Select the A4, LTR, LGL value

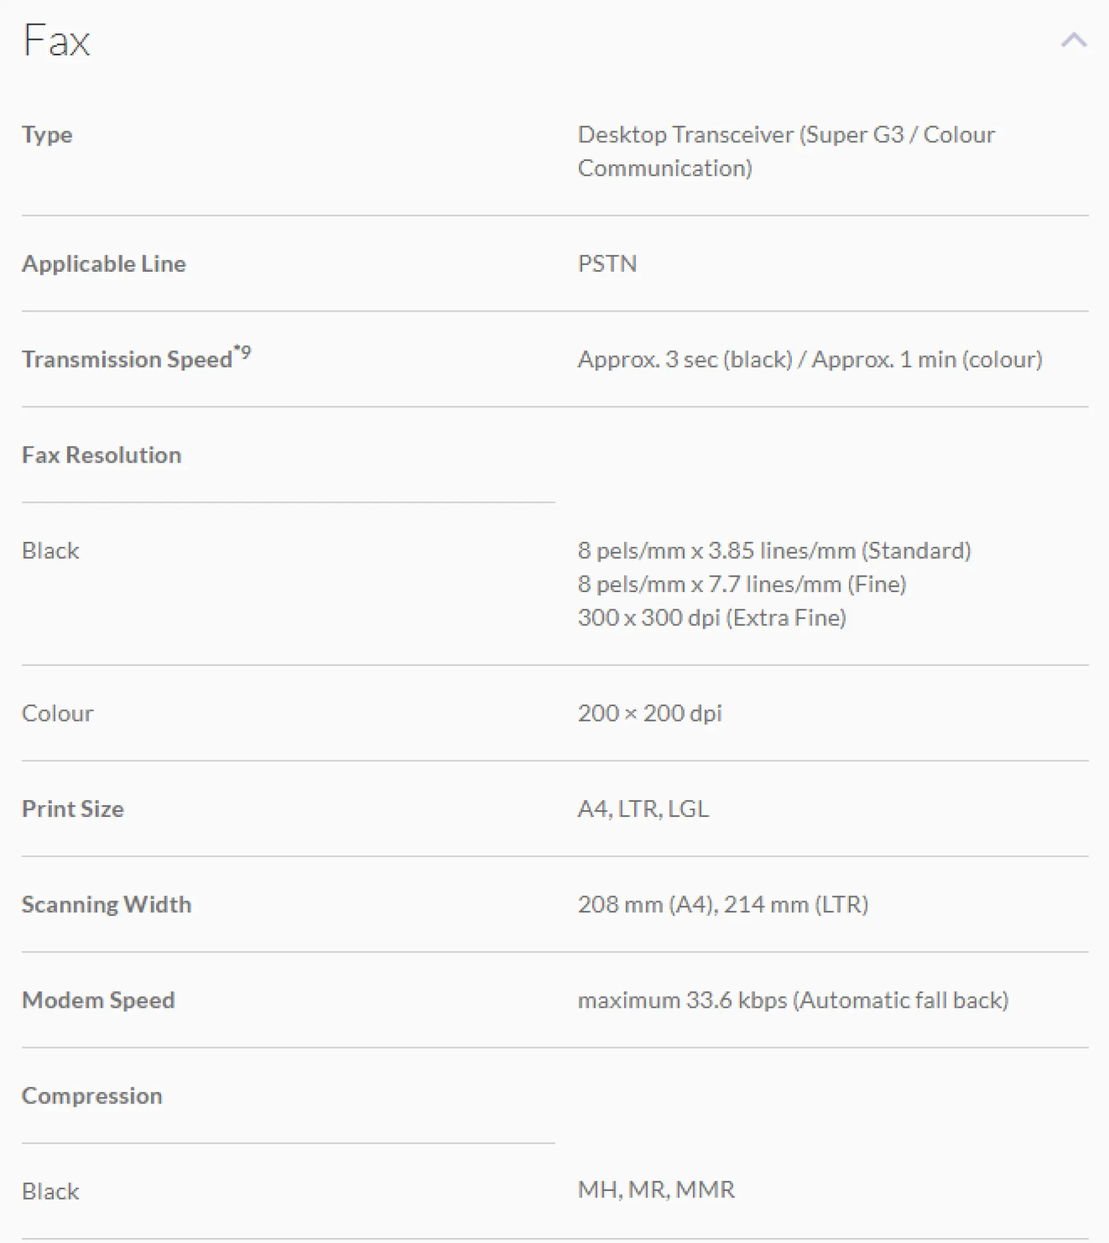pyautogui.click(x=643, y=809)
